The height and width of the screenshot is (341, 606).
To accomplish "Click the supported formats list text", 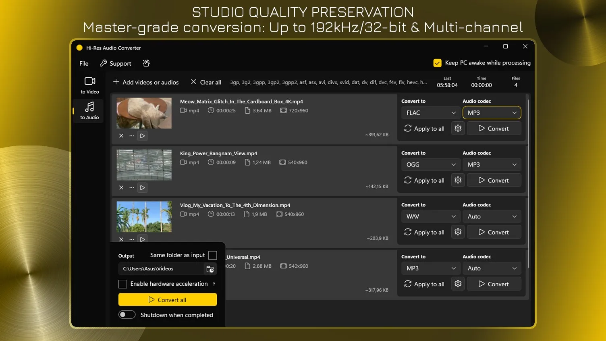I will coord(328,82).
